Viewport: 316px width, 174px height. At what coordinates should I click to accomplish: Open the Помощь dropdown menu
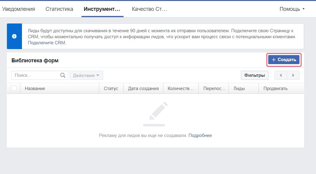pos(290,9)
